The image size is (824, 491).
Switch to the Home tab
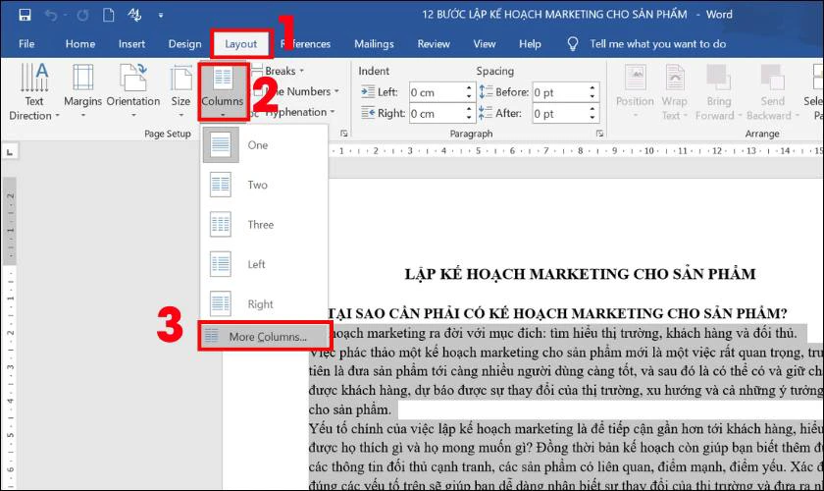[79, 44]
